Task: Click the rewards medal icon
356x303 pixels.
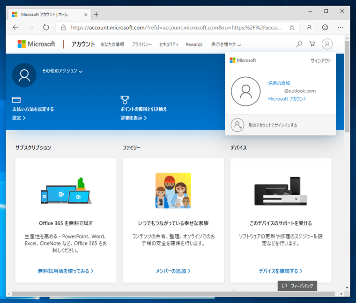Action: (125, 100)
